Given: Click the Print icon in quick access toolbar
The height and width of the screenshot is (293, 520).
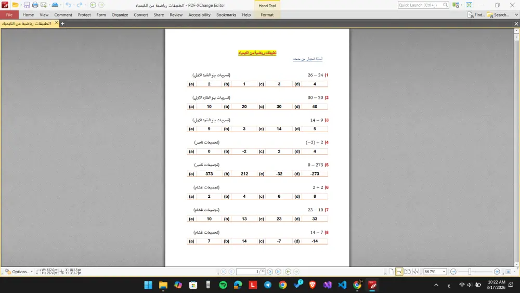Looking at the screenshot, I should [35, 5].
